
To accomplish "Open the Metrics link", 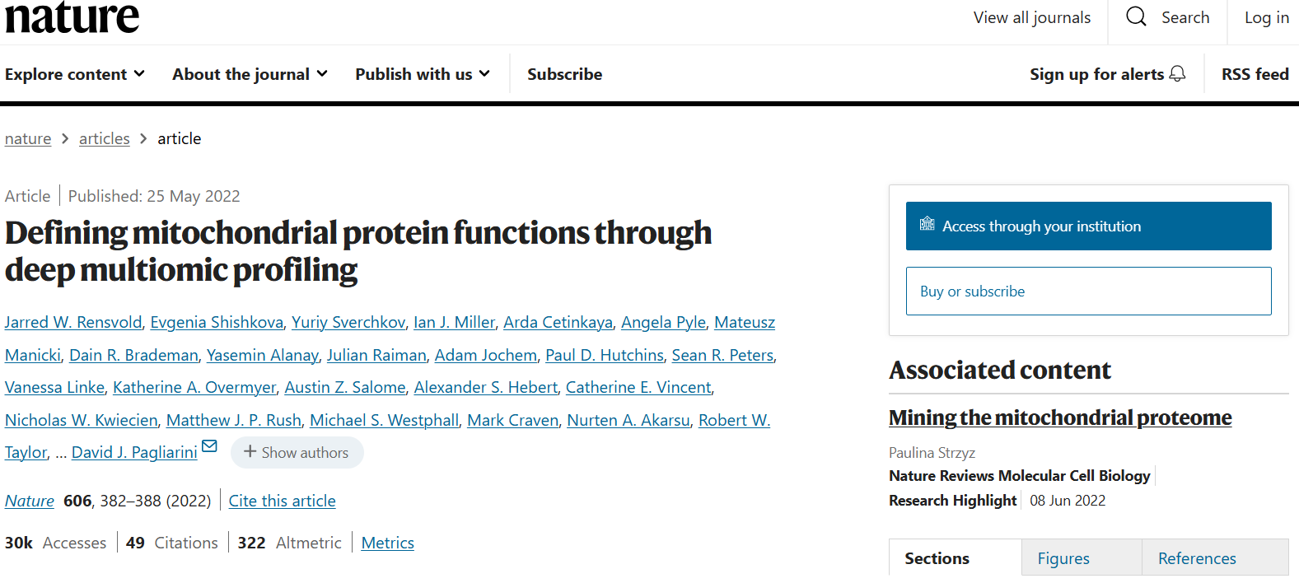I will tap(387, 543).
